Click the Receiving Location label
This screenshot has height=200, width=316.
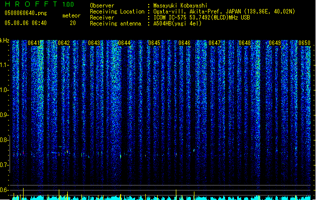tap(117, 11)
